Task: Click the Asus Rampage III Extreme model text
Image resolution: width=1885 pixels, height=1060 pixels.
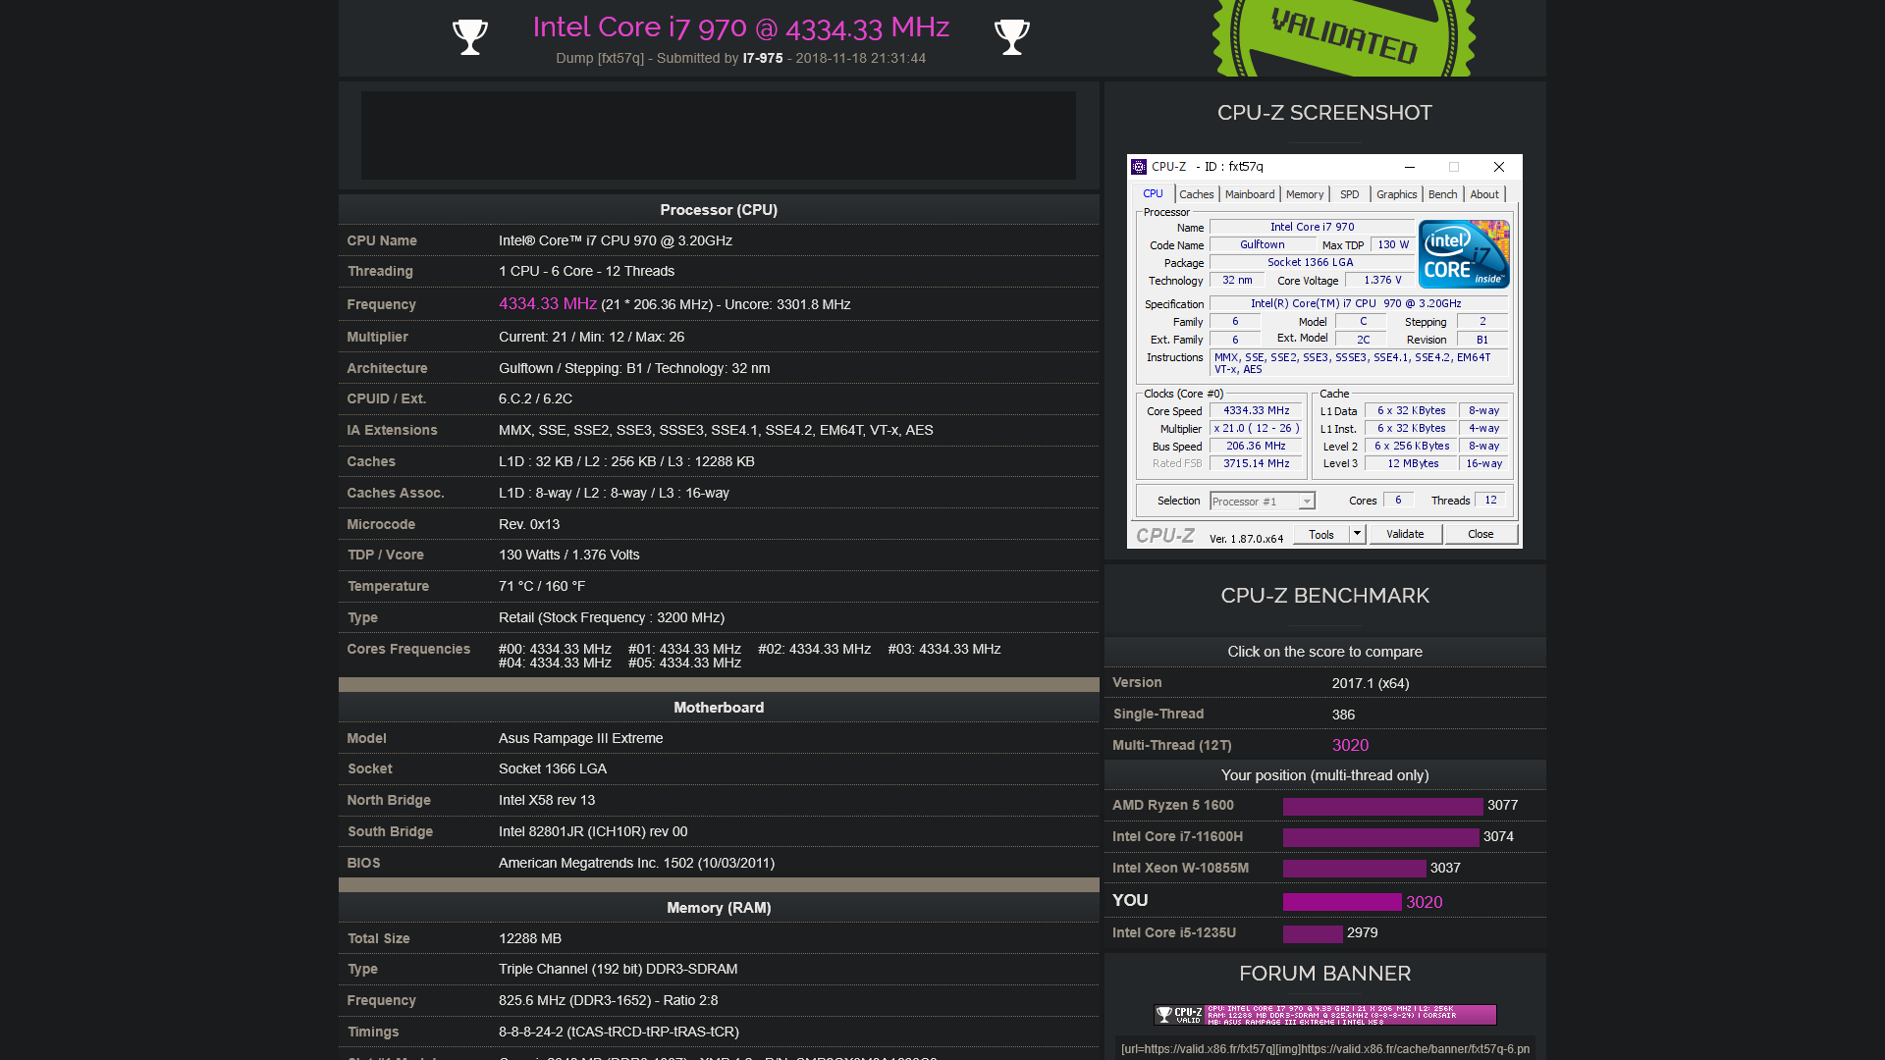Action: pos(580,739)
